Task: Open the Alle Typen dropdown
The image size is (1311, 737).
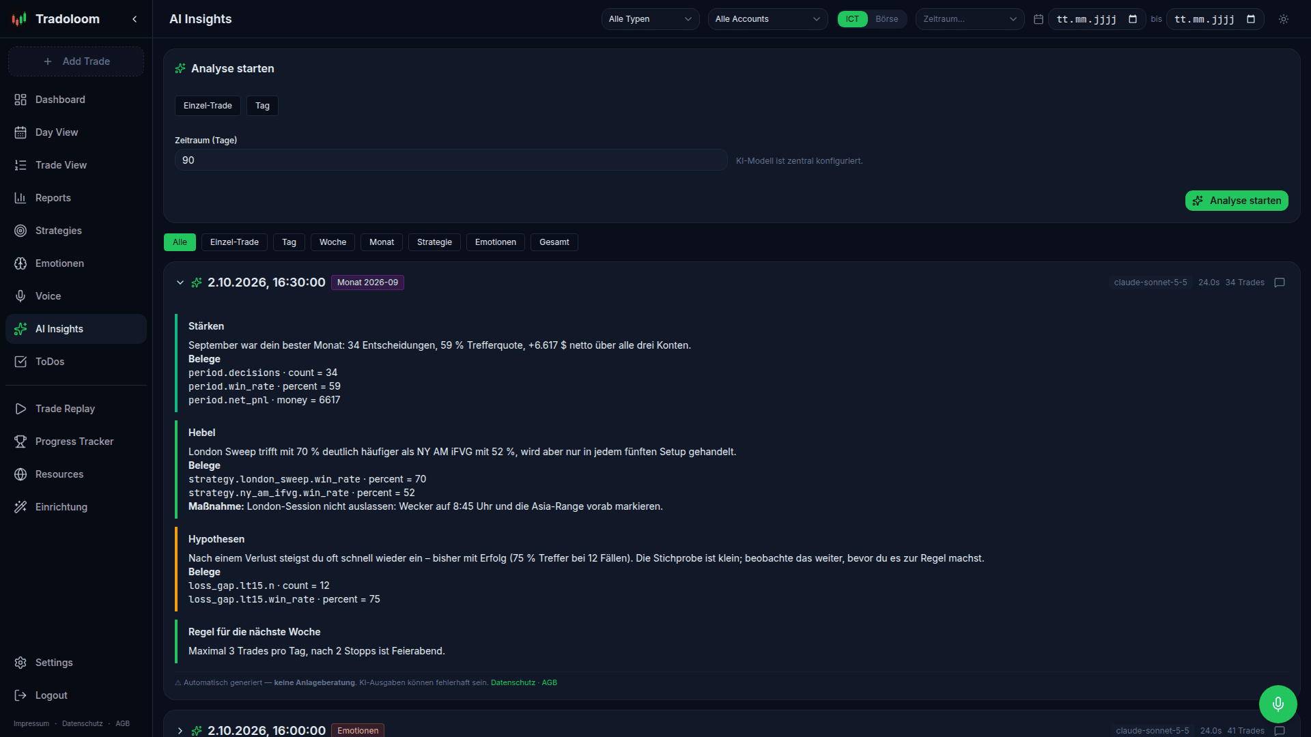Action: [650, 19]
